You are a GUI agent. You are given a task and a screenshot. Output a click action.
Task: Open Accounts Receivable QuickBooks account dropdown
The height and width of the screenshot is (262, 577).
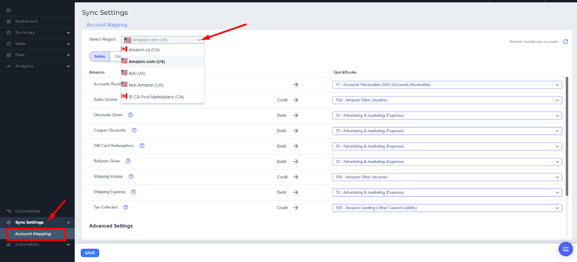point(447,85)
